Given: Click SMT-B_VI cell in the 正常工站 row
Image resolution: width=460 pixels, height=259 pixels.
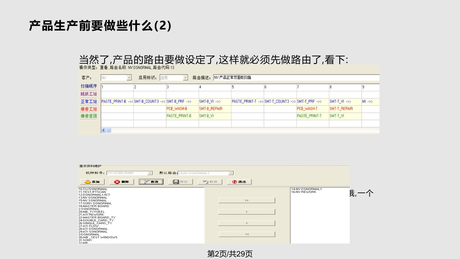Looking at the screenshot, I should (x=215, y=102).
